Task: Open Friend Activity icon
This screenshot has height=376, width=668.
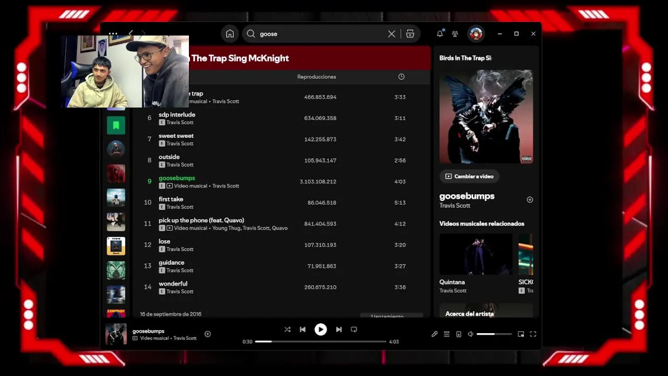Action: [x=455, y=34]
